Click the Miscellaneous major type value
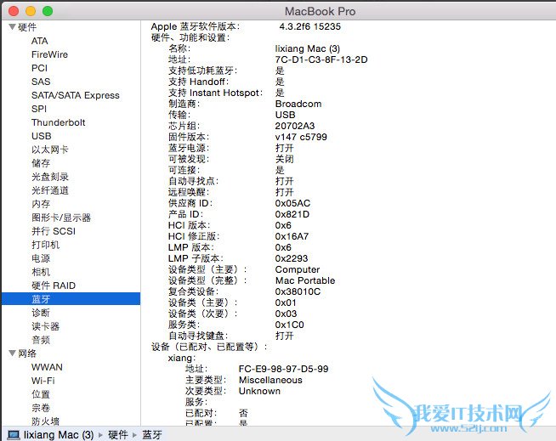 click(x=270, y=380)
